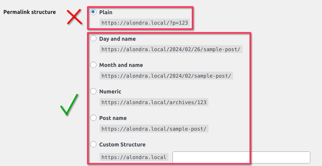Click the ?p=123 example URL code
The image size is (322, 166).
tap(145, 23)
